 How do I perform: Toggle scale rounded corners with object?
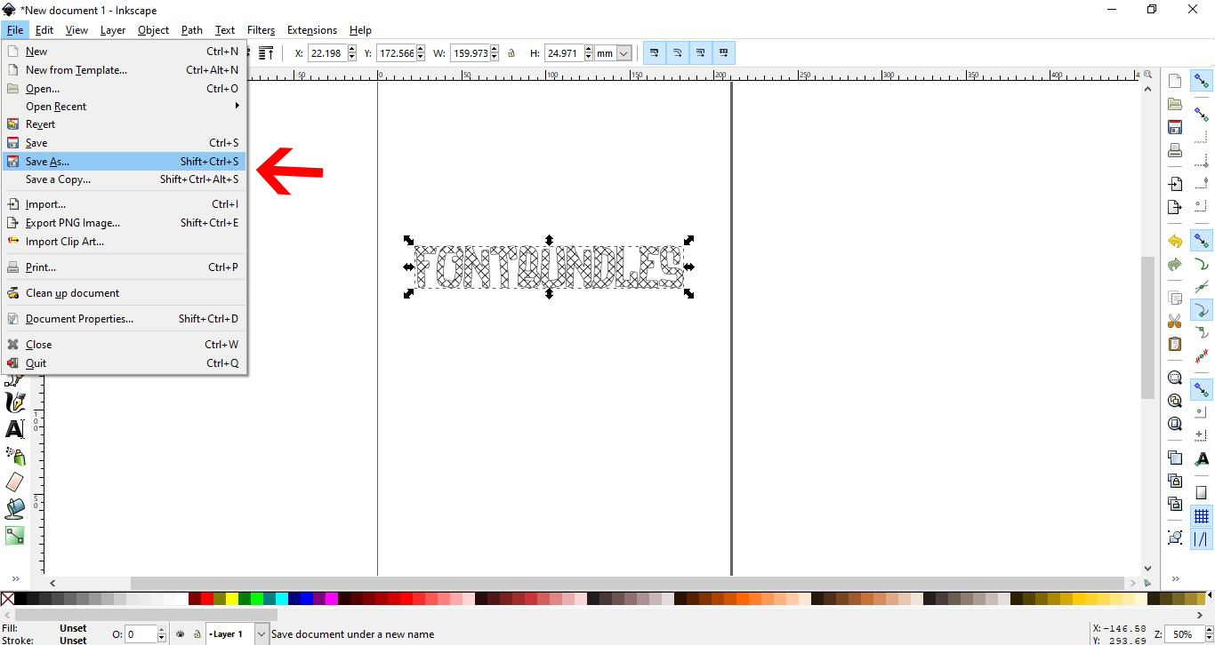pyautogui.click(x=677, y=53)
